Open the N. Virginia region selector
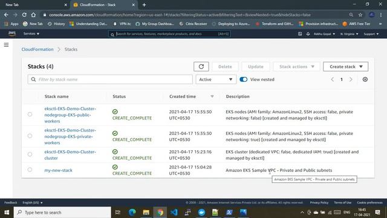This screenshot has width=387, height=218. (x=349, y=34)
